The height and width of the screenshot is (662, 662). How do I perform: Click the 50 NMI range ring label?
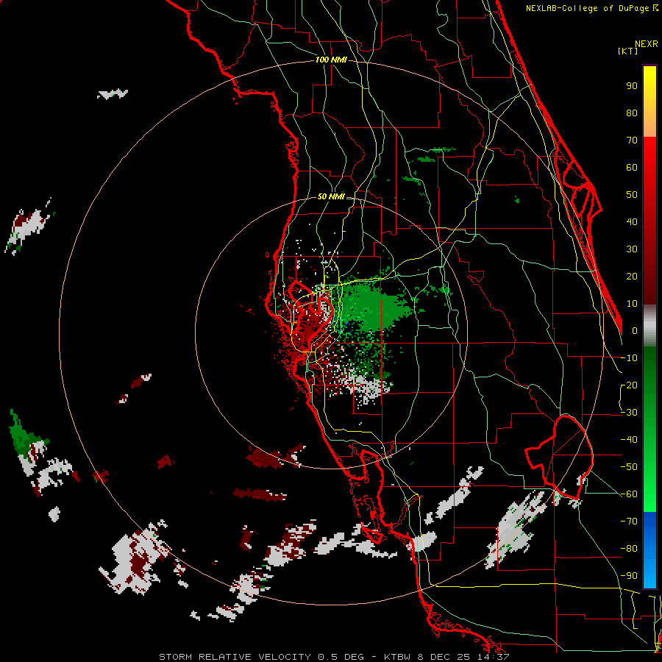pyautogui.click(x=331, y=196)
